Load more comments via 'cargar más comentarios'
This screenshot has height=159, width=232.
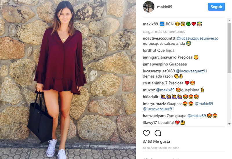coord(164,31)
